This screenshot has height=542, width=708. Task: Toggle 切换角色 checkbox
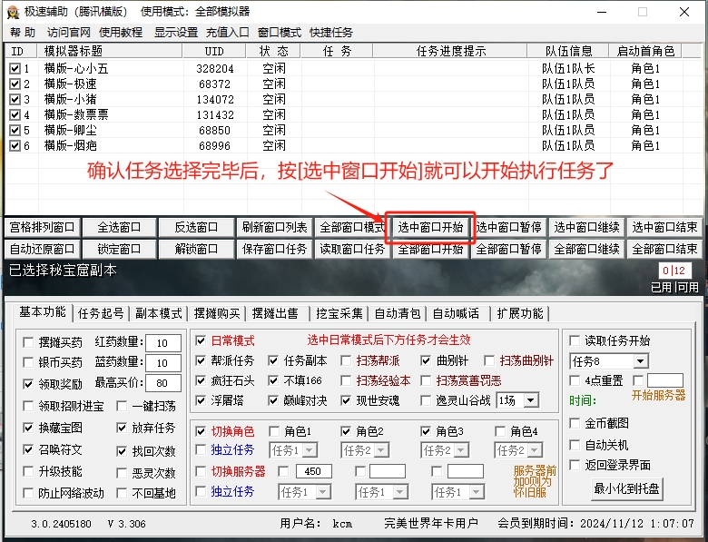click(x=202, y=431)
